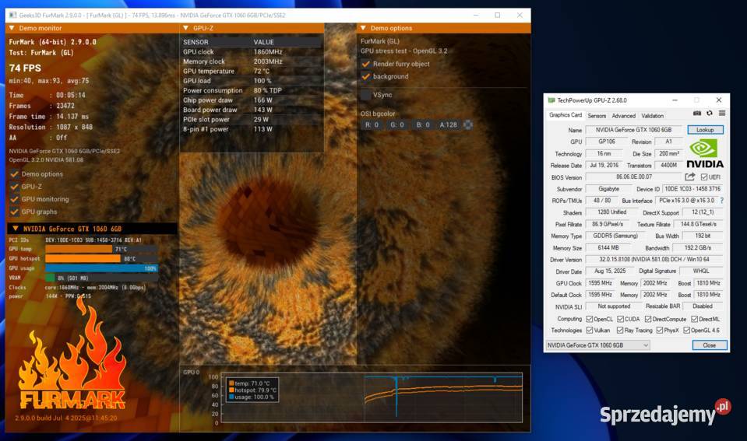Click Bus Interface question mark icon
This screenshot has height=441, width=747.
[722, 201]
